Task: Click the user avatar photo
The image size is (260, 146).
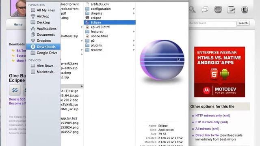Action: 18,8
